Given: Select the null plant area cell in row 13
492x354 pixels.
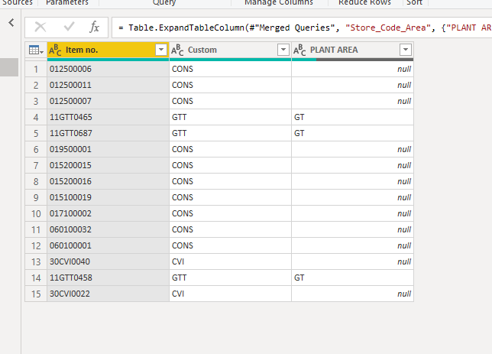Looking at the screenshot, I should click(x=352, y=261).
